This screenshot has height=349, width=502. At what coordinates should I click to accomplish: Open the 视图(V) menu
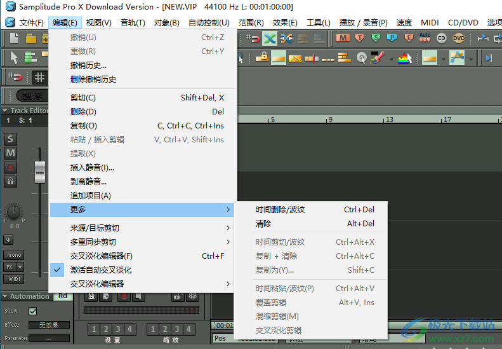(98, 23)
